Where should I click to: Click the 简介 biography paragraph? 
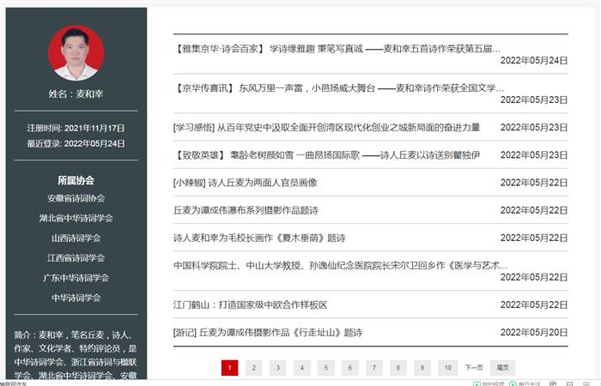76,355
